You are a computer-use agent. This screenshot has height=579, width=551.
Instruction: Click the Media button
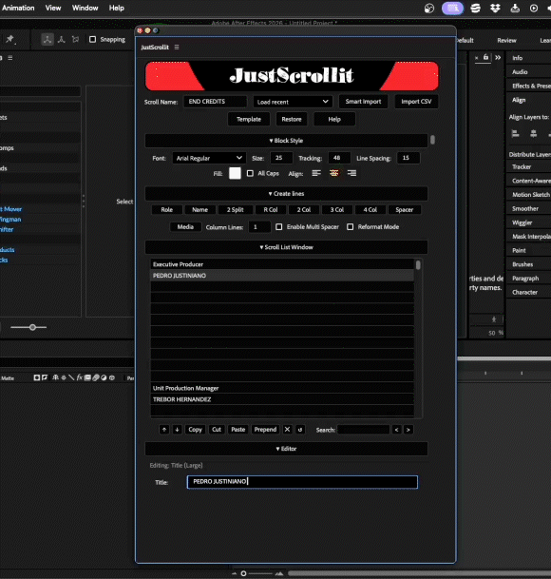pyautogui.click(x=185, y=226)
